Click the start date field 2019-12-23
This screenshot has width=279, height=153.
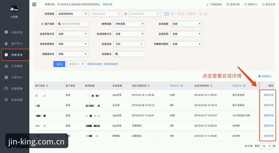click(106, 14)
